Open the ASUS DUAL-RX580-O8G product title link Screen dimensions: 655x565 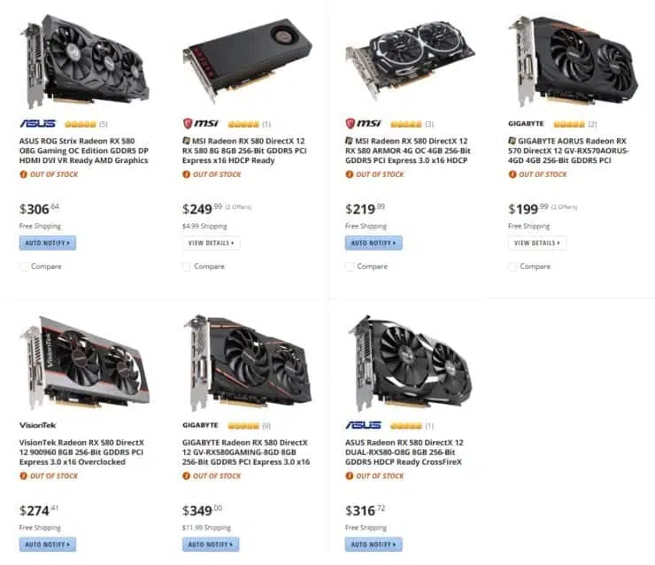point(405,453)
